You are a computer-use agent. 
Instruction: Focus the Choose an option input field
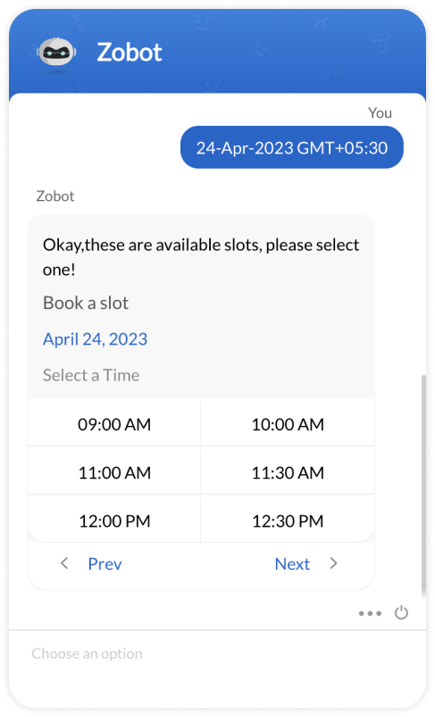tap(217, 654)
